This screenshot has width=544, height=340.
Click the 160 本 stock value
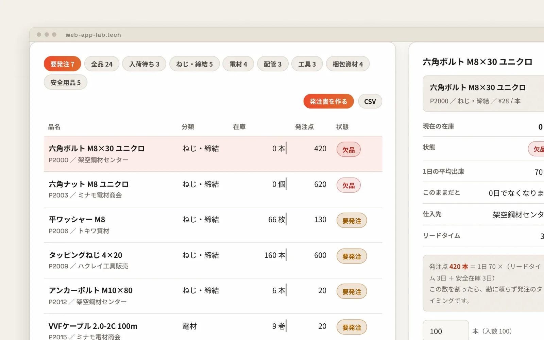click(275, 255)
